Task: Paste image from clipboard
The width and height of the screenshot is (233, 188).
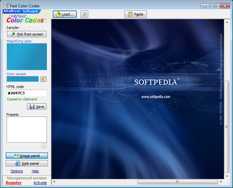Action: 135,14
